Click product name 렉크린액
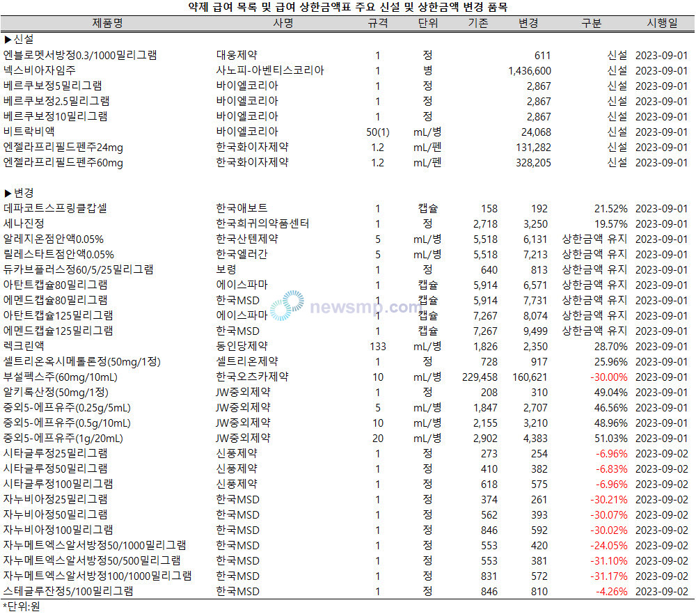 pos(24,346)
